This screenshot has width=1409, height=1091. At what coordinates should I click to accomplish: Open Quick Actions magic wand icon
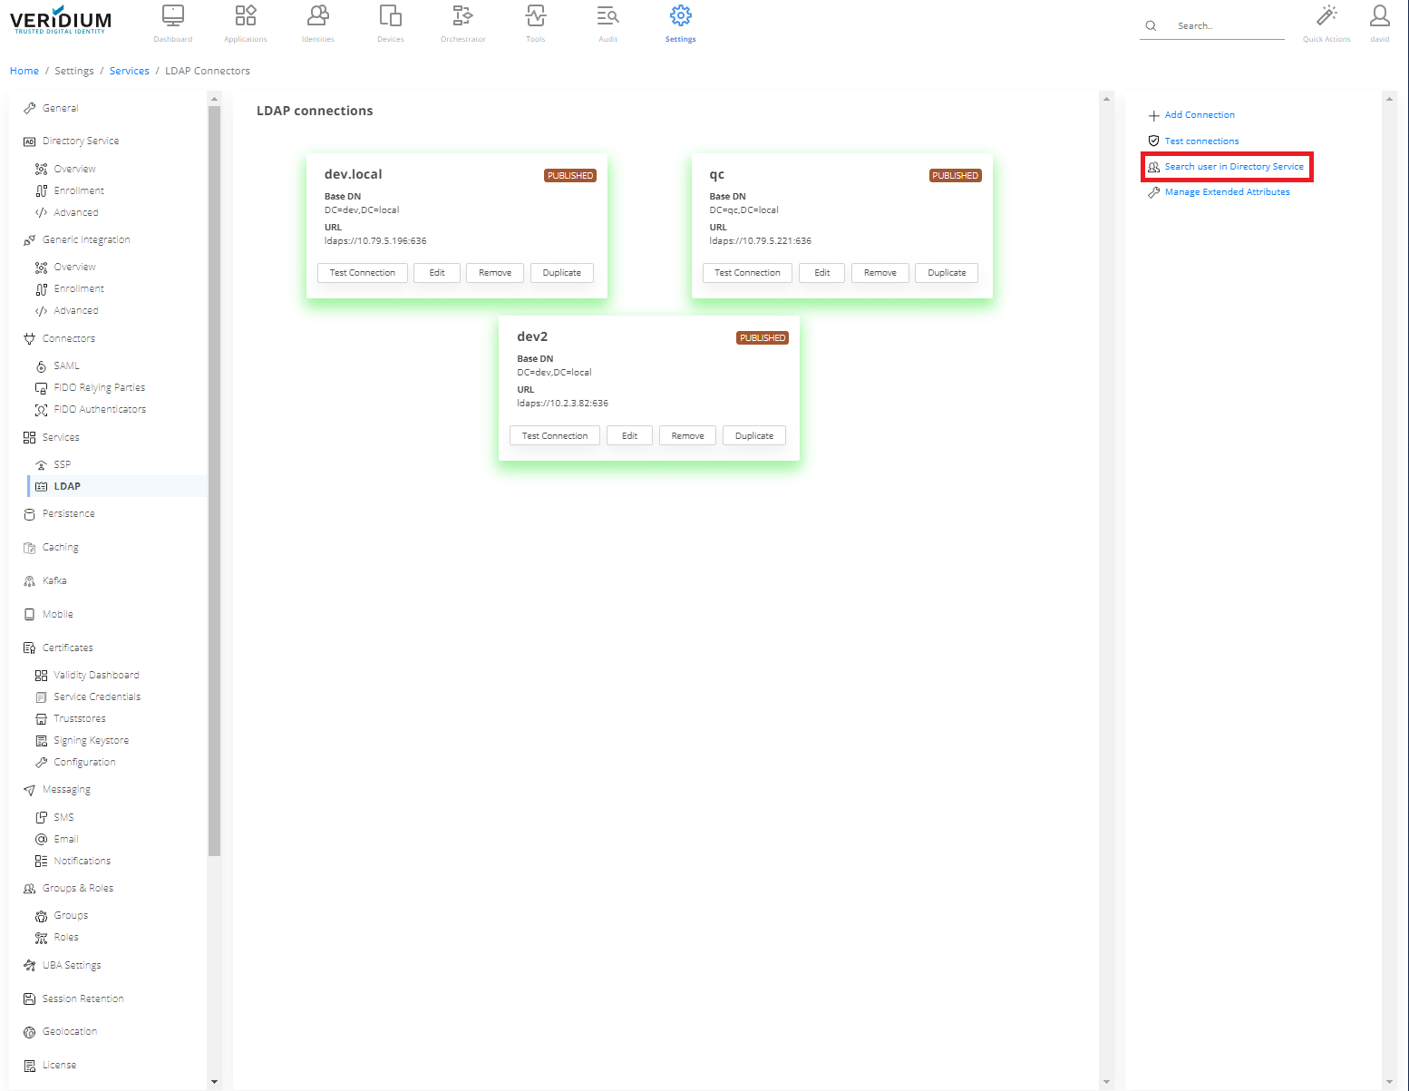point(1326,16)
